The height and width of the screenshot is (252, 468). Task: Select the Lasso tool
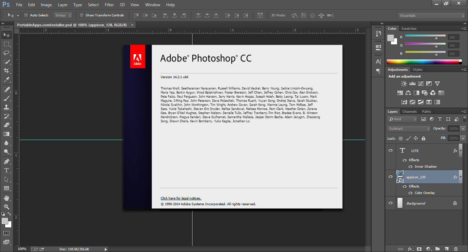7,53
